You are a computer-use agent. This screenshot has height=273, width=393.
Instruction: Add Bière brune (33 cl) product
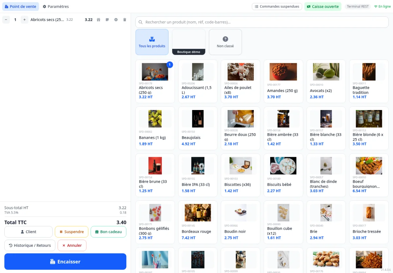pos(155,175)
